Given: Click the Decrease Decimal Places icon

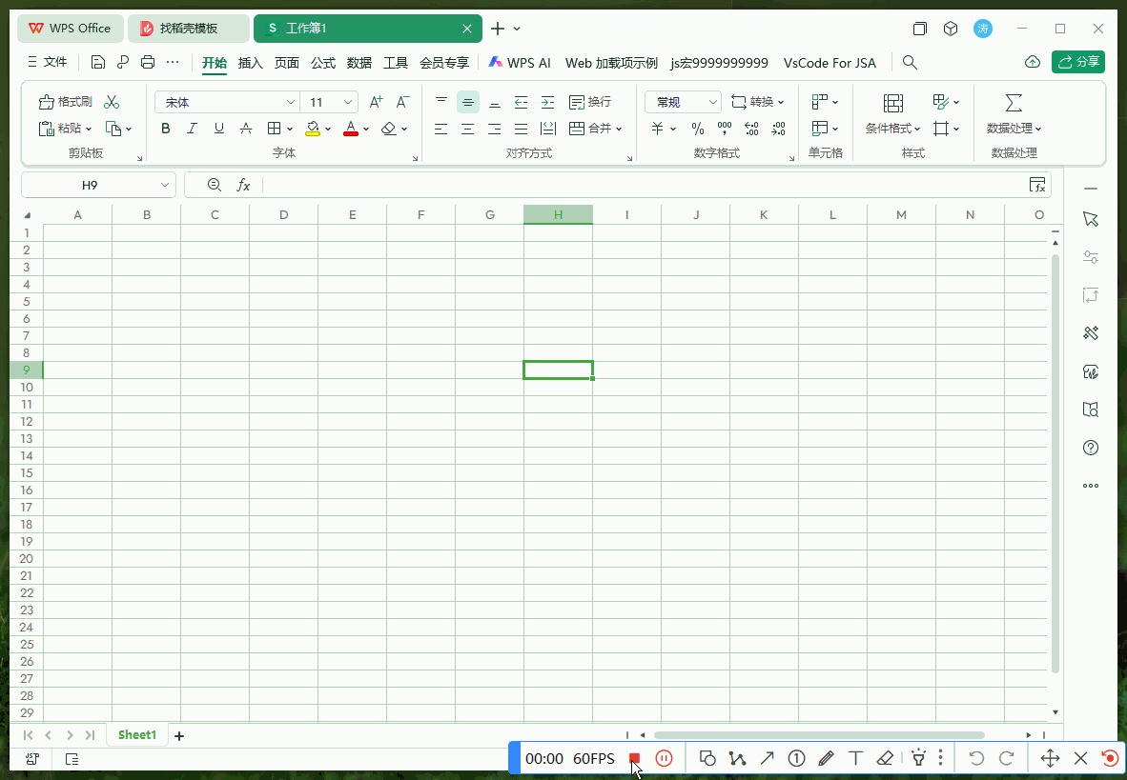Looking at the screenshot, I should pyautogui.click(x=778, y=129).
